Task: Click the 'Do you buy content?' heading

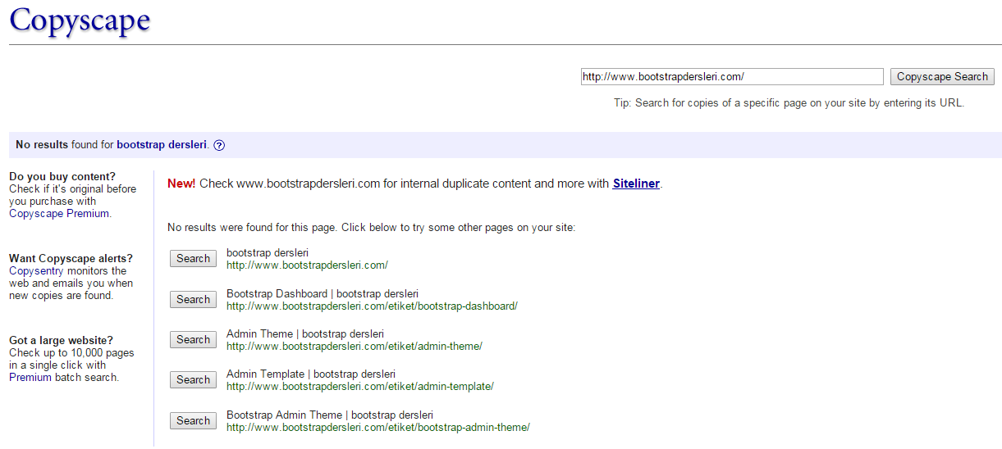Action: 62,176
